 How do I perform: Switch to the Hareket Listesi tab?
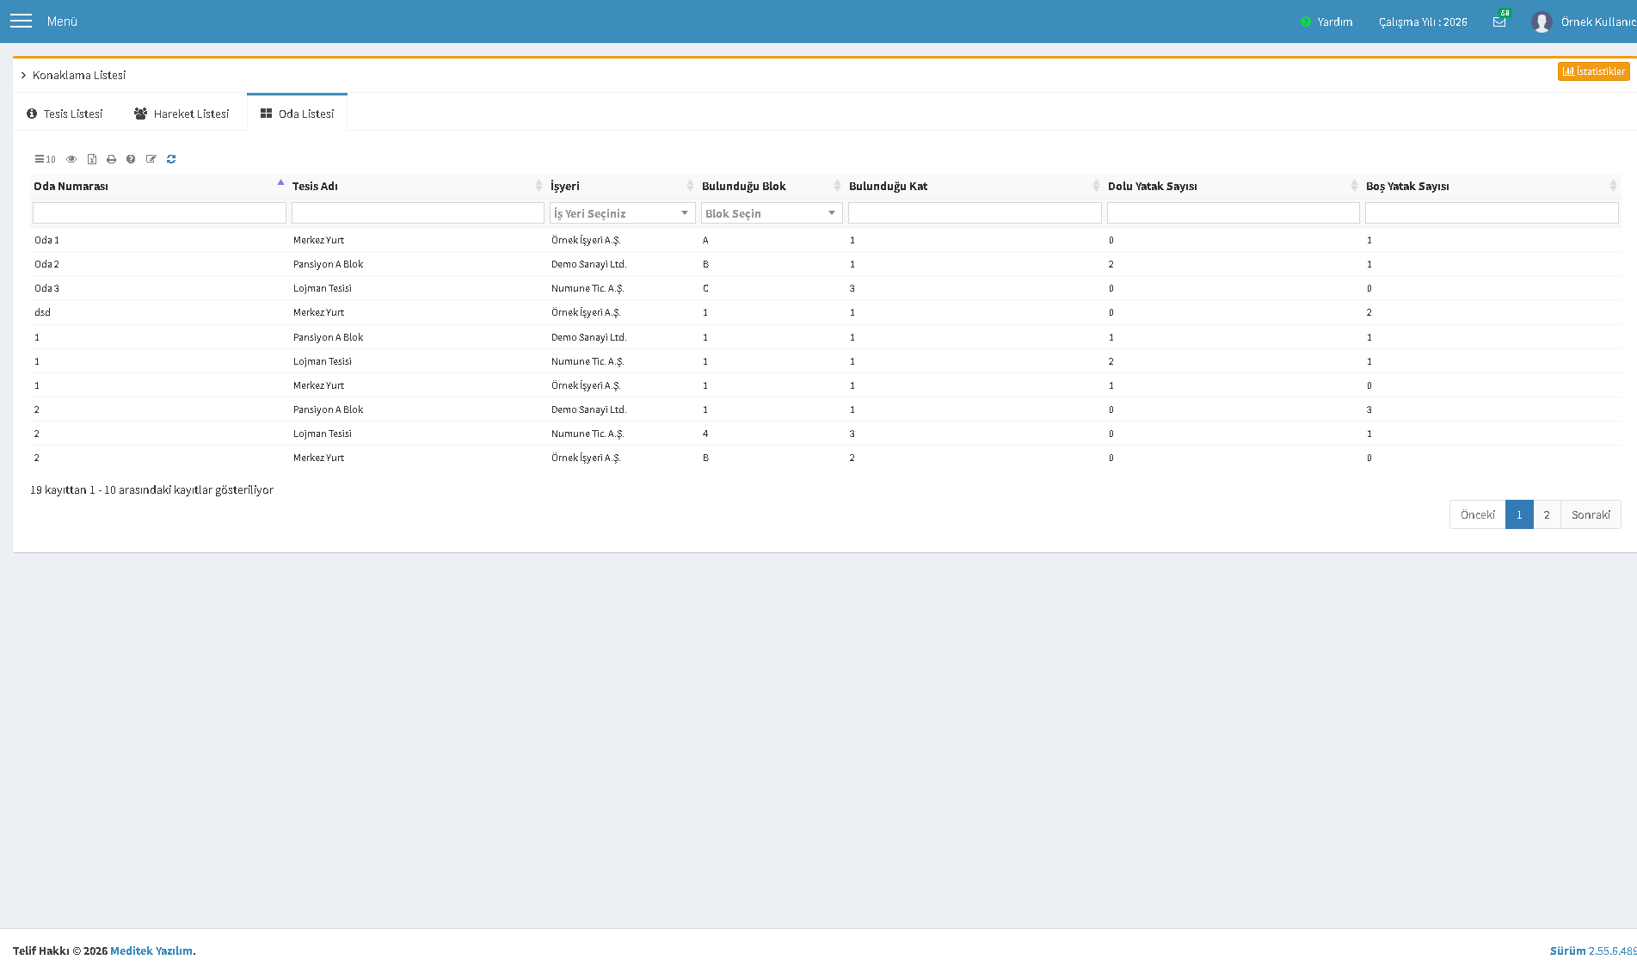pyautogui.click(x=182, y=114)
